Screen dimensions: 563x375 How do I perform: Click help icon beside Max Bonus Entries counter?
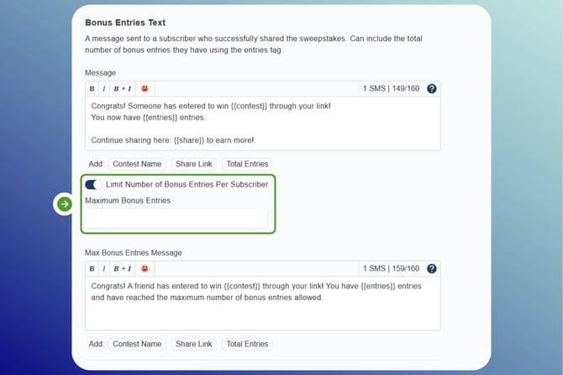(432, 268)
